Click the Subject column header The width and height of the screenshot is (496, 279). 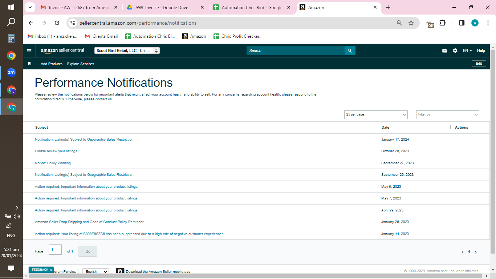point(41,128)
